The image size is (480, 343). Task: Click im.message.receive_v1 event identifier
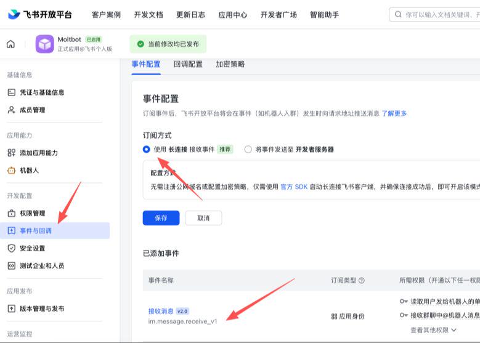coord(182,321)
